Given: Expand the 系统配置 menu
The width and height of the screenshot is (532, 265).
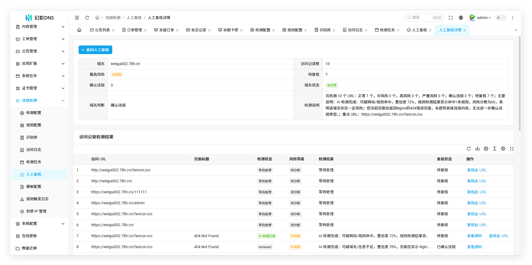Looking at the screenshot, I should [40, 224].
